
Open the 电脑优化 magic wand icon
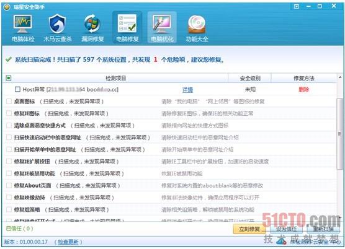[x=162, y=24]
